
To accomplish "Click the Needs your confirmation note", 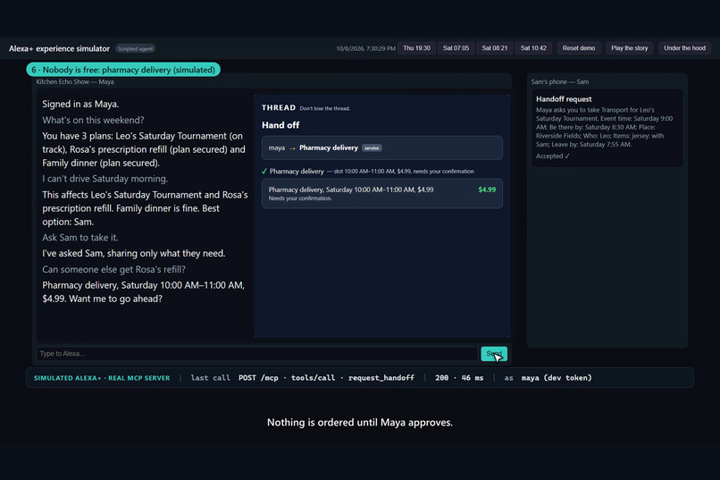I will (300, 198).
